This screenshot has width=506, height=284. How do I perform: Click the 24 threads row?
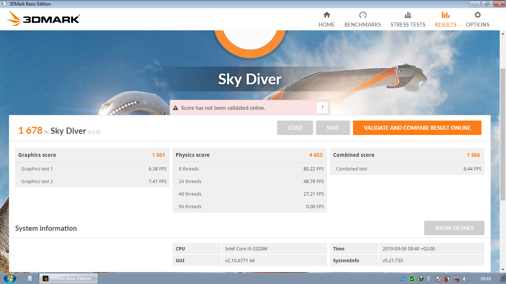pyautogui.click(x=250, y=181)
